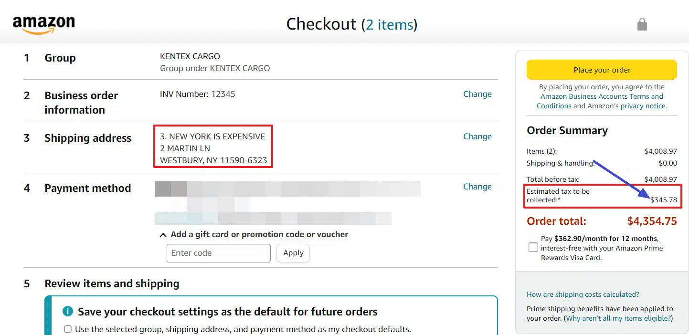Open "How are shipping costs calculated?"
Image resolution: width=689 pixels, height=335 pixels.
click(x=583, y=294)
